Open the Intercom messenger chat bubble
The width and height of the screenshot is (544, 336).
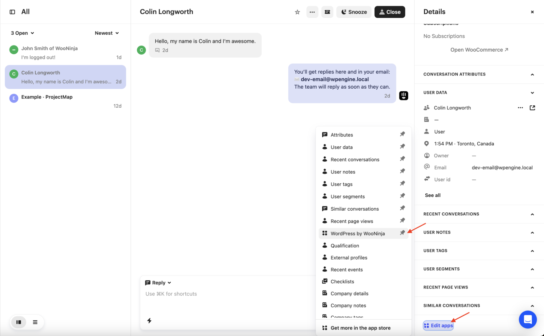[x=527, y=319]
